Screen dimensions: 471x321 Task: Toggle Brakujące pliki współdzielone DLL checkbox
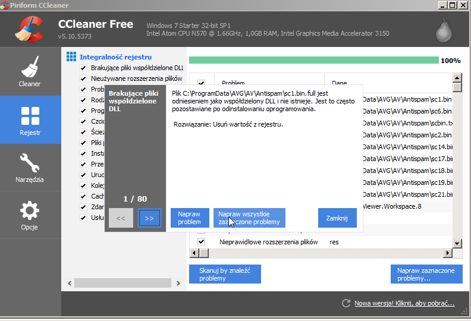point(83,68)
